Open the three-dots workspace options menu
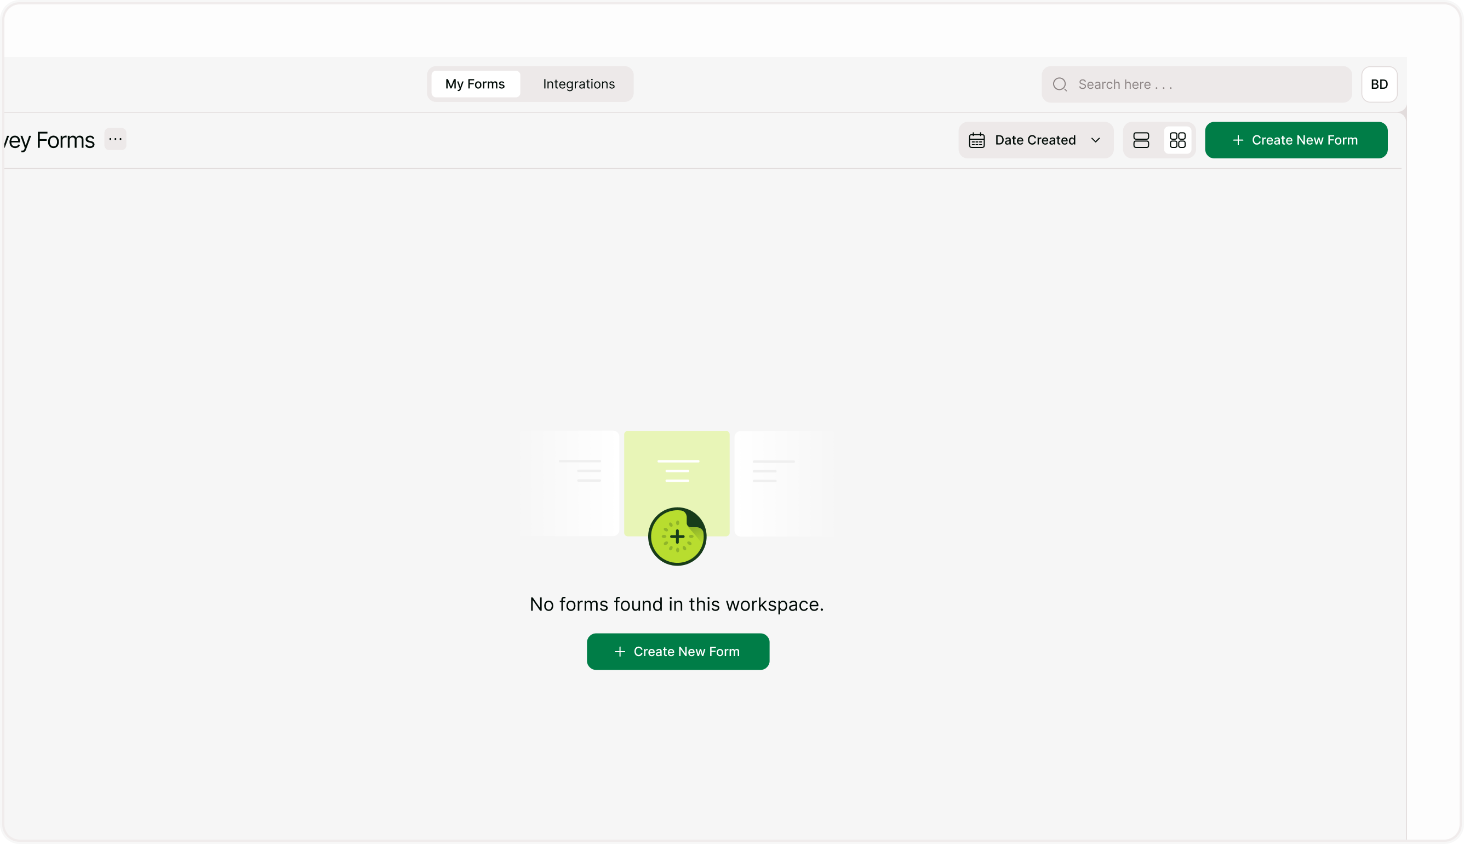The image size is (1464, 844). [x=115, y=139]
